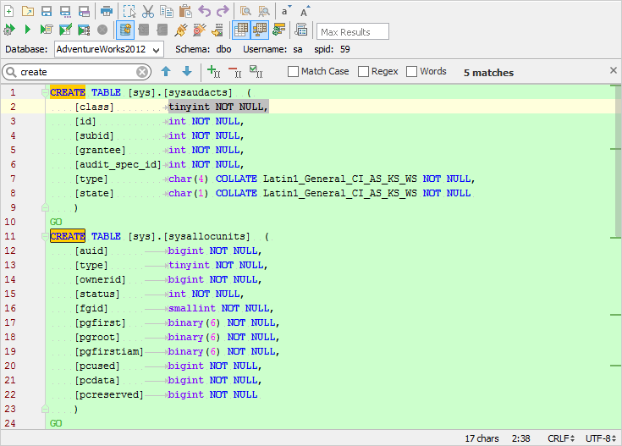This screenshot has height=446, width=622.
Task: Remove match from selection icon
Action: click(x=235, y=72)
